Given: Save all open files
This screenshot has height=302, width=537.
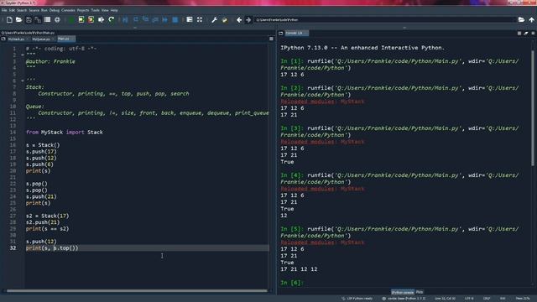Looking at the screenshot, I should click(38, 20).
